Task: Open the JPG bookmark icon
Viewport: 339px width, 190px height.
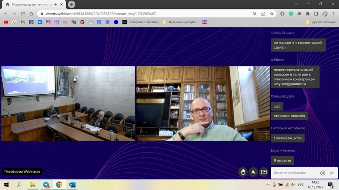Action: 205,22
